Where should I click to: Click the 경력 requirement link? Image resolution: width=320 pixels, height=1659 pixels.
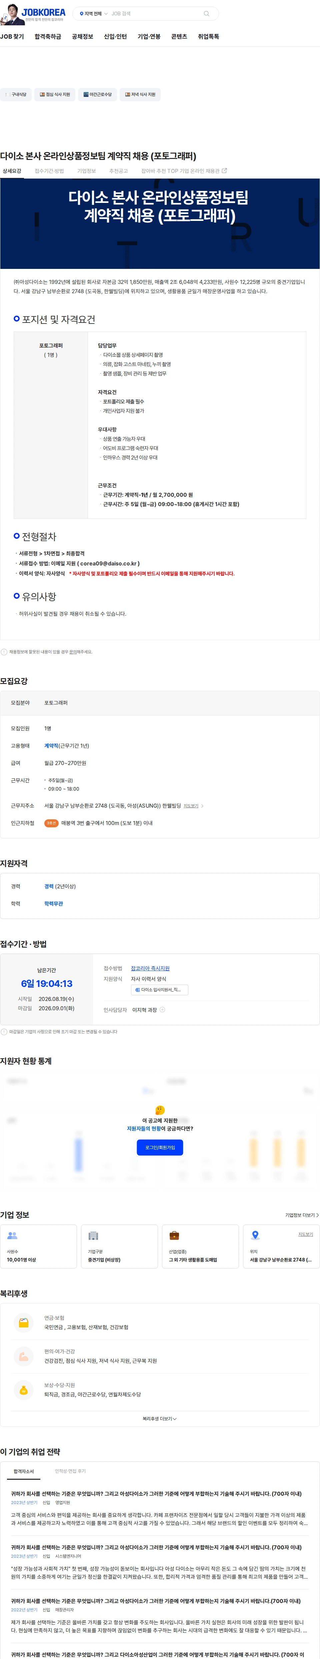click(49, 886)
